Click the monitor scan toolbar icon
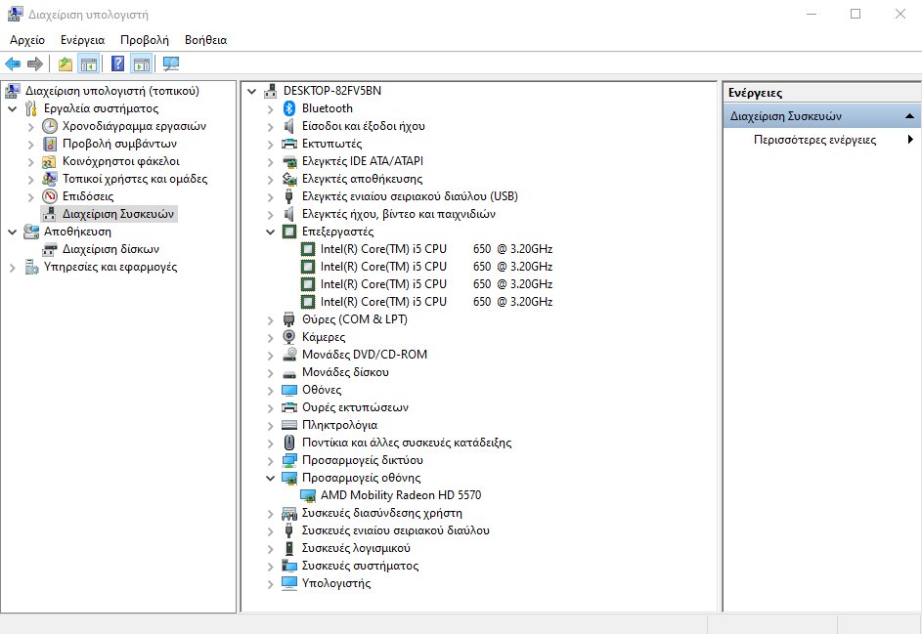This screenshot has width=922, height=634. tap(170, 63)
